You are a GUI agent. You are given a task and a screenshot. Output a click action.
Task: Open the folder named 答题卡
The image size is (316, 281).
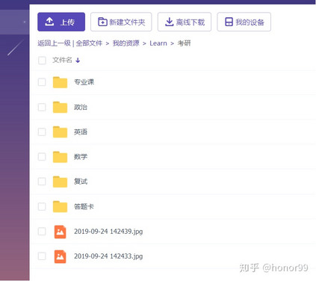tap(84, 206)
